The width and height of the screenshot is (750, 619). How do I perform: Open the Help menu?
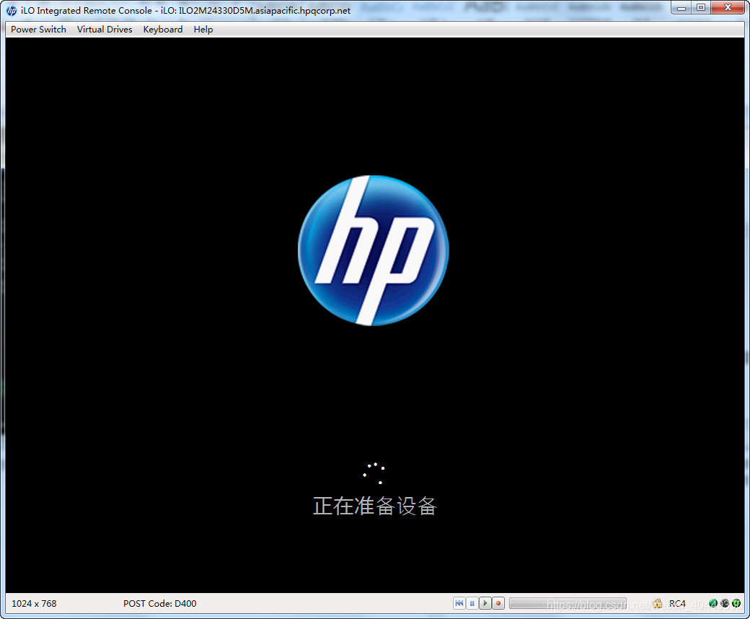click(203, 29)
